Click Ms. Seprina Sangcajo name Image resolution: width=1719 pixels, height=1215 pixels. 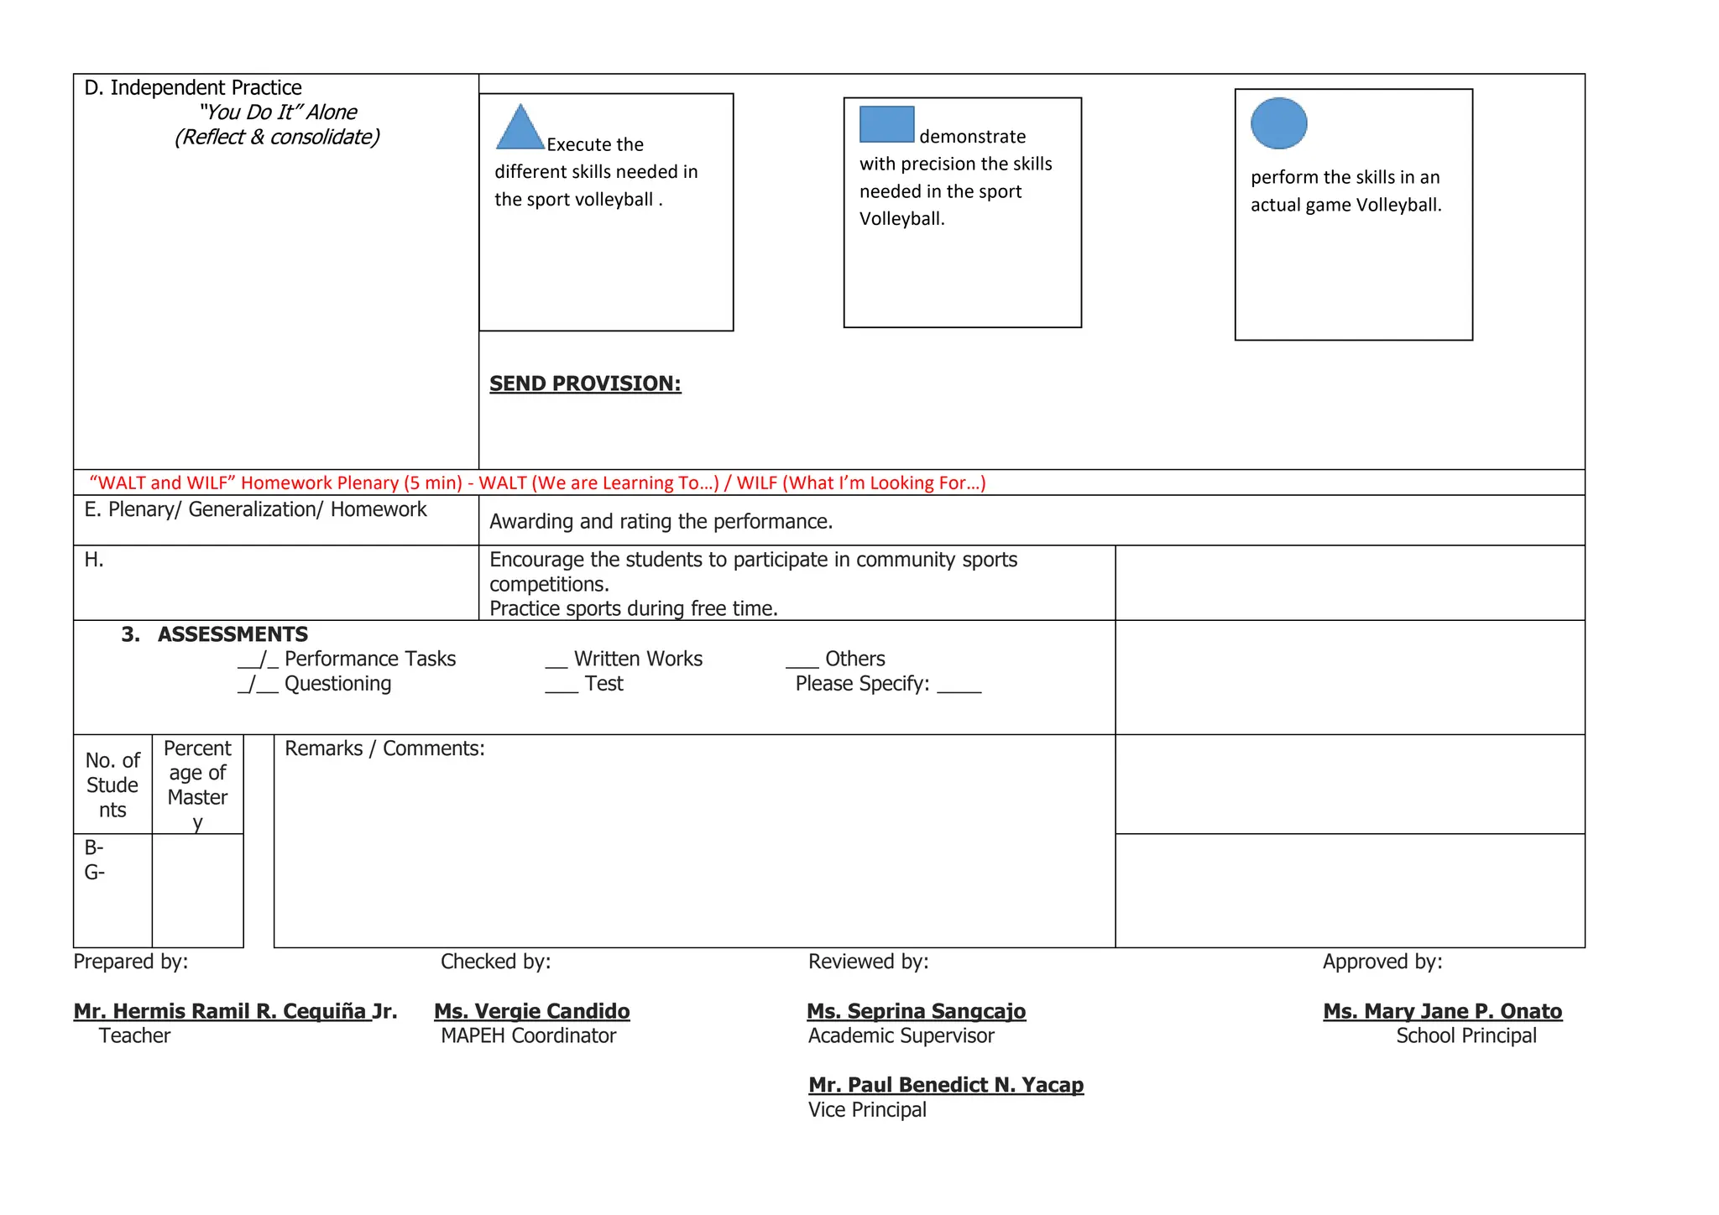point(916,1011)
